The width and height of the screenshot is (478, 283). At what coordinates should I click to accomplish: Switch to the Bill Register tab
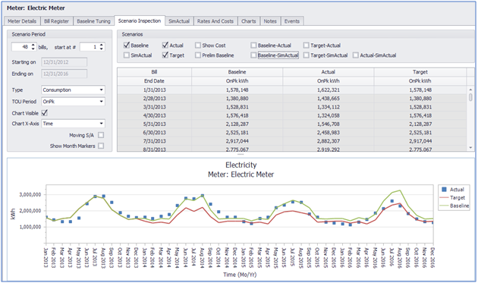(x=56, y=21)
